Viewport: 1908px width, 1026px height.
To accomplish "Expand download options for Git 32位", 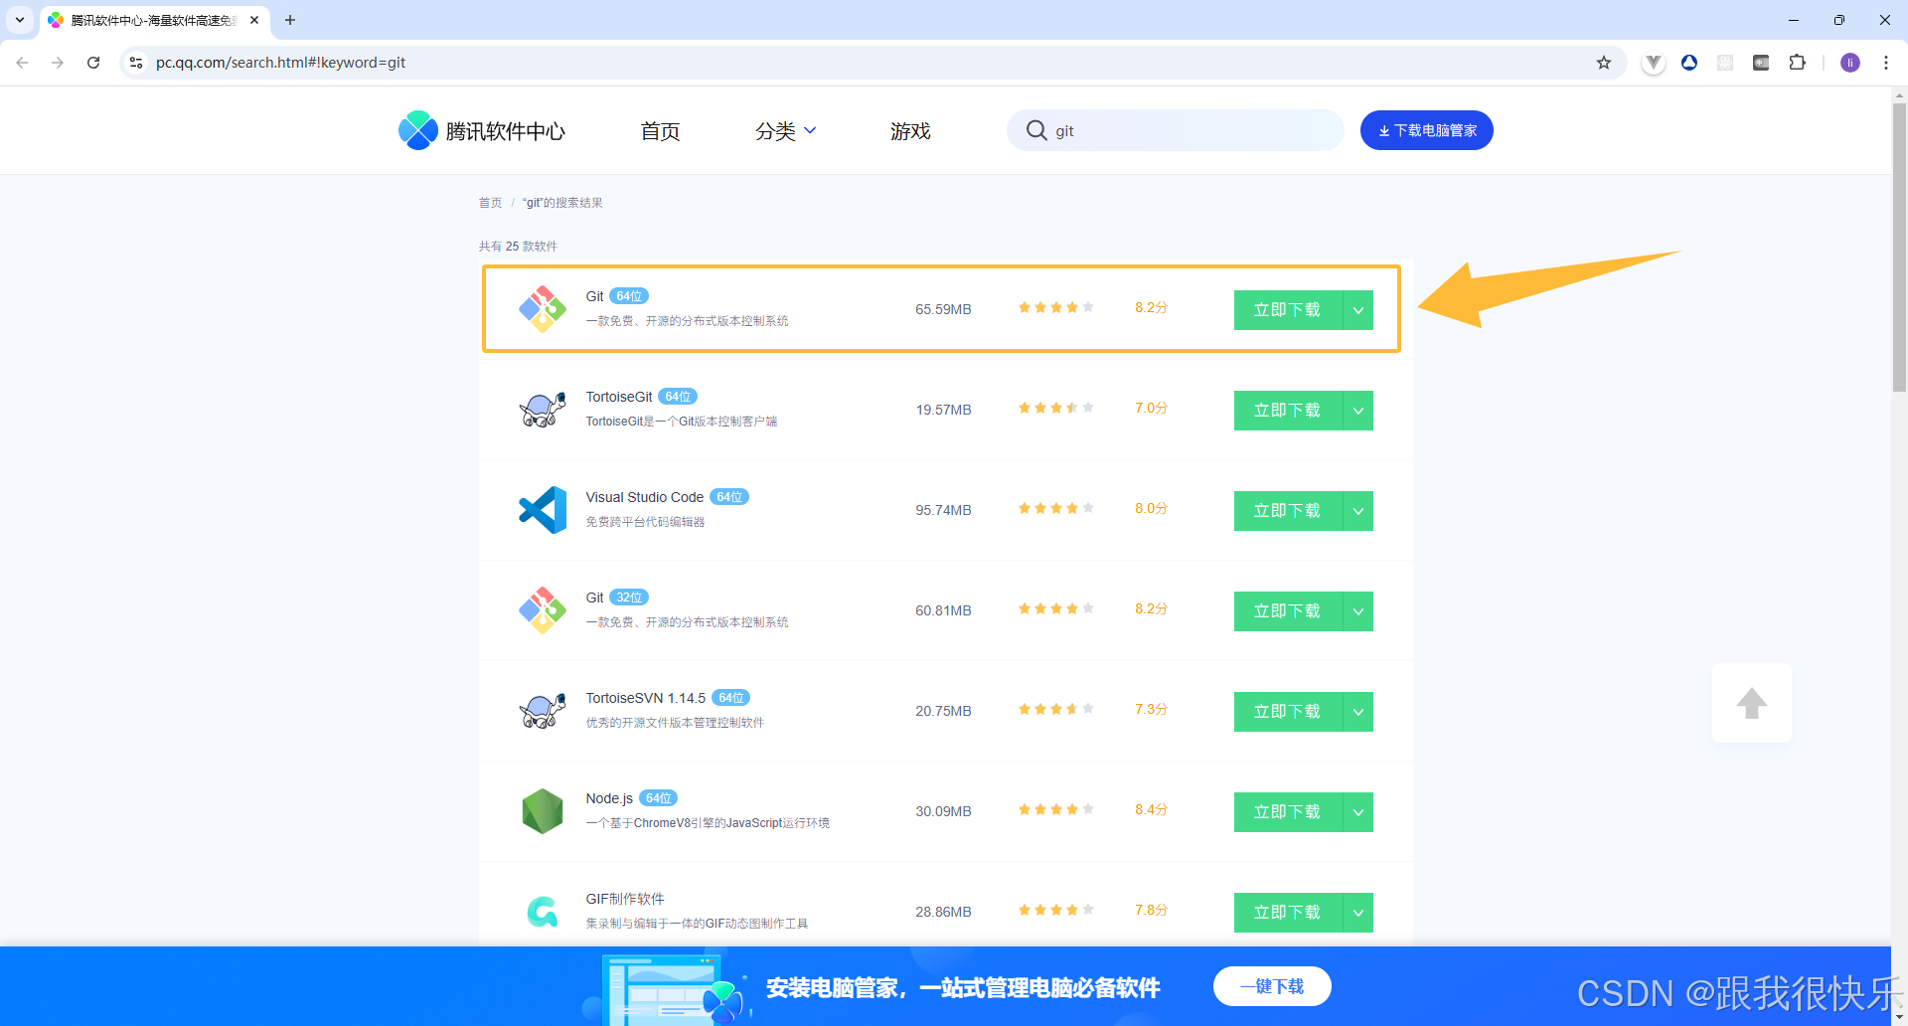I will pyautogui.click(x=1358, y=611).
